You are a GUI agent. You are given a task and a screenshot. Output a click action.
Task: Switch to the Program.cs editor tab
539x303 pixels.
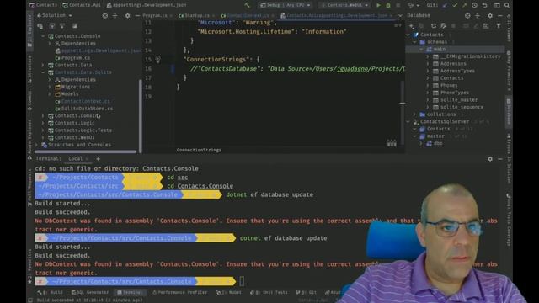pyautogui.click(x=155, y=15)
